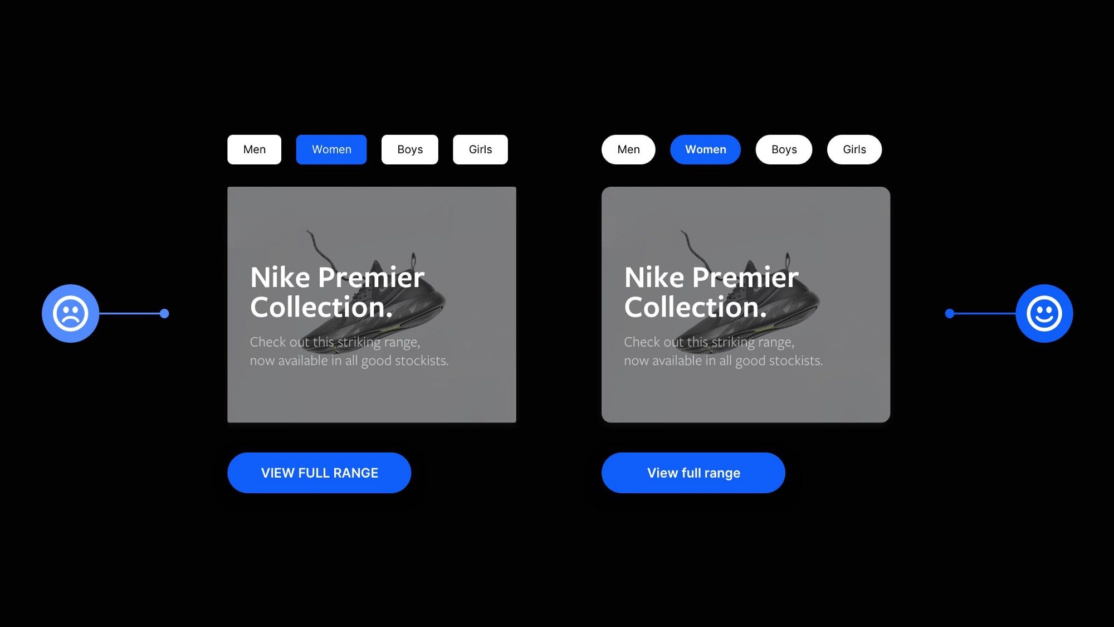The image size is (1114, 627).
Task: Click the happy face feedback icon
Action: (x=1044, y=313)
